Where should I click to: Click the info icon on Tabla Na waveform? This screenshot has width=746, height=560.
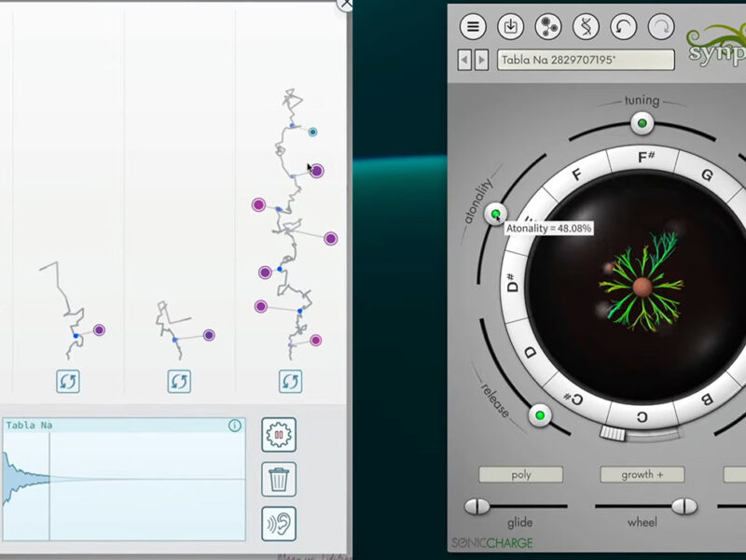tap(235, 426)
